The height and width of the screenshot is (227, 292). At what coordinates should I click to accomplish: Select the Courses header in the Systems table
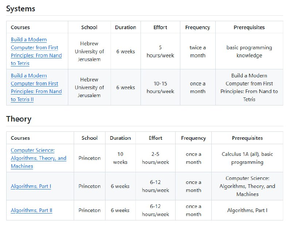click(x=20, y=27)
